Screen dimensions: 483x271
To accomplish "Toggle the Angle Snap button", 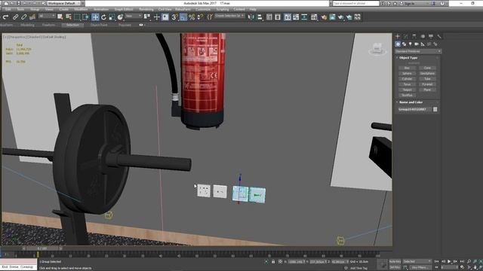I will (x=183, y=17).
